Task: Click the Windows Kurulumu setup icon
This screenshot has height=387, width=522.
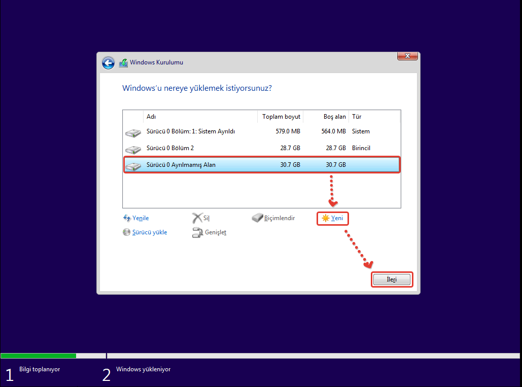Action: coord(123,63)
